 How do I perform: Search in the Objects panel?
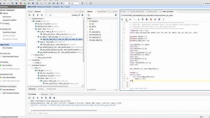[89, 15]
